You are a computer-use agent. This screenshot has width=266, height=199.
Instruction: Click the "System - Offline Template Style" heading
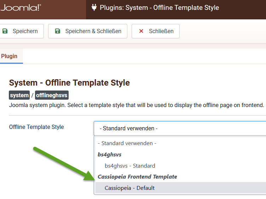pos(69,83)
